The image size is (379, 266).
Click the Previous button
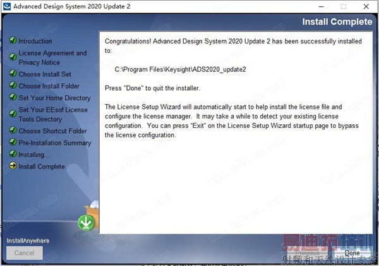(307, 253)
